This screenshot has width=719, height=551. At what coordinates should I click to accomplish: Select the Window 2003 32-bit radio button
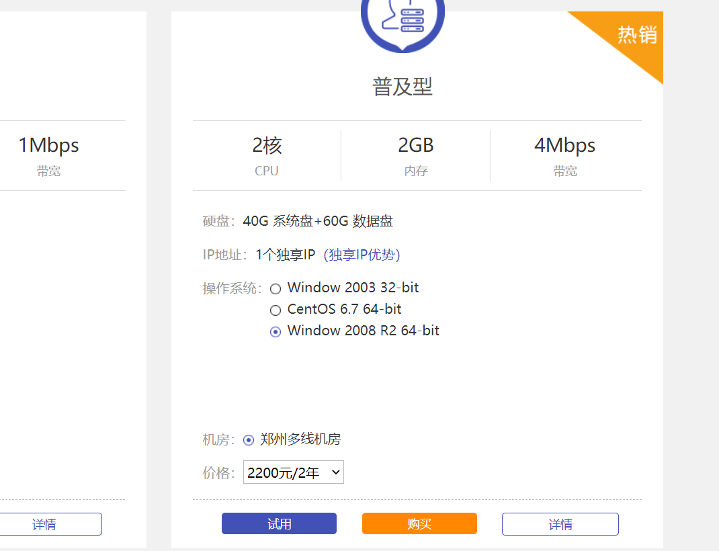tap(276, 289)
